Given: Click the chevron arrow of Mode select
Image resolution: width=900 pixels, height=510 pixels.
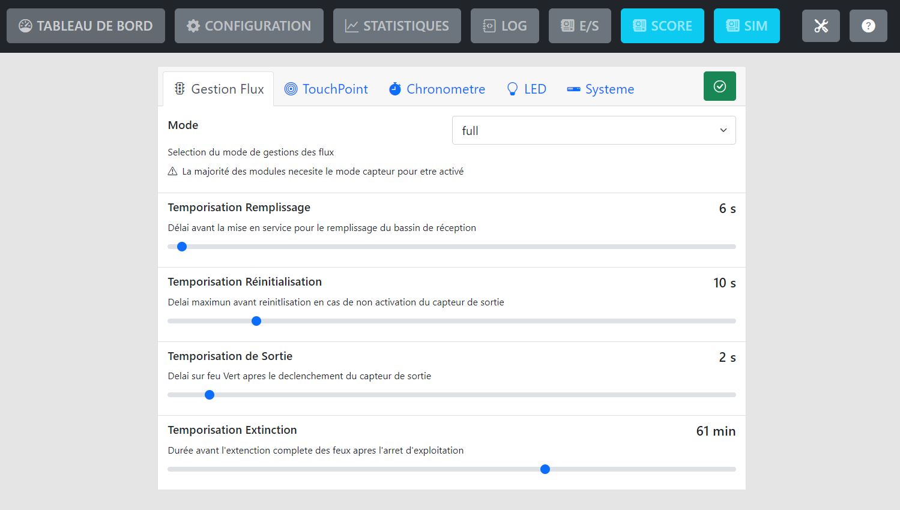Looking at the screenshot, I should [723, 130].
